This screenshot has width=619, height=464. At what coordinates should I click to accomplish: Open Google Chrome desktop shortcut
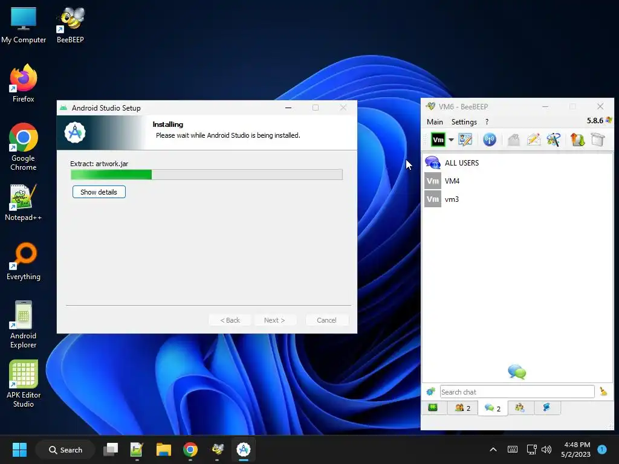pos(24,147)
